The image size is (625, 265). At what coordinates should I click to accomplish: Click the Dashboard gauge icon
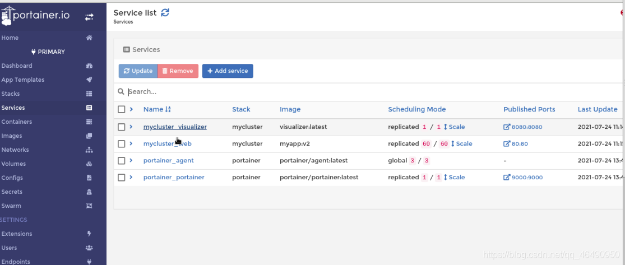[89, 66]
